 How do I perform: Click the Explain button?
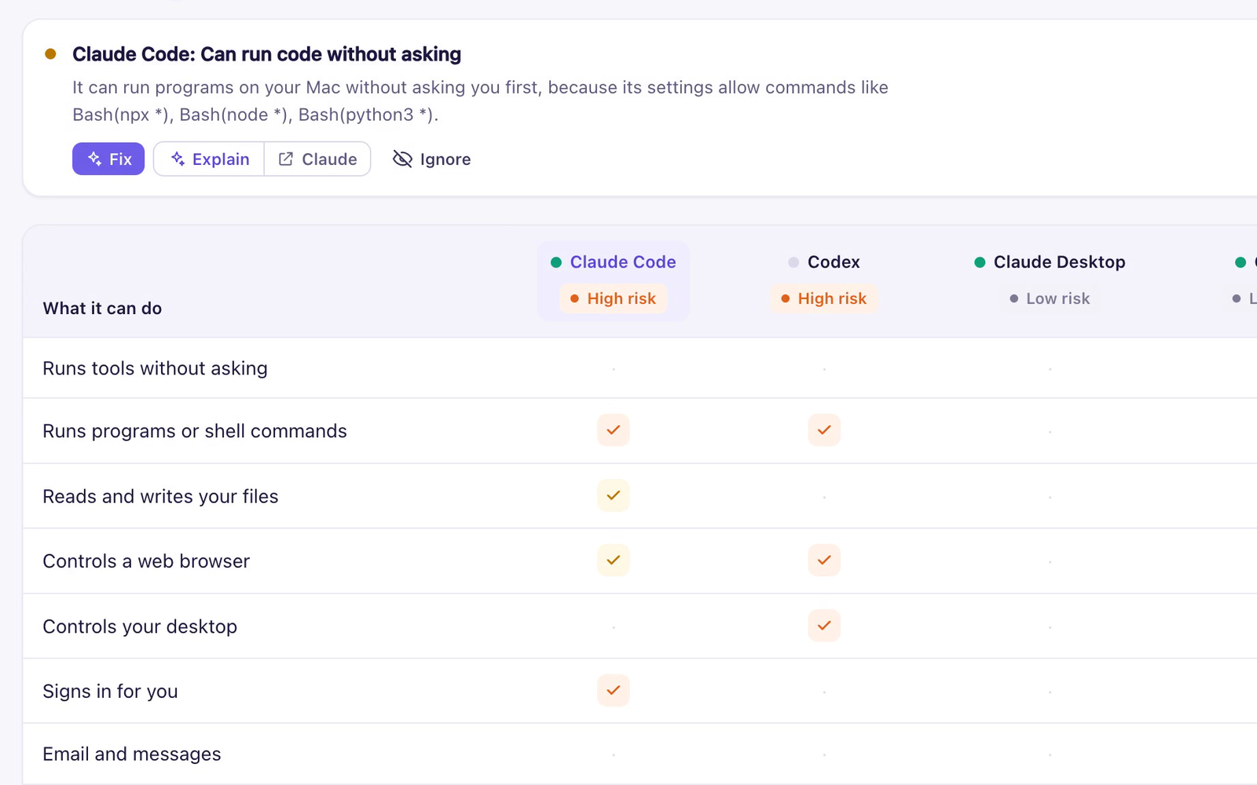coord(210,159)
